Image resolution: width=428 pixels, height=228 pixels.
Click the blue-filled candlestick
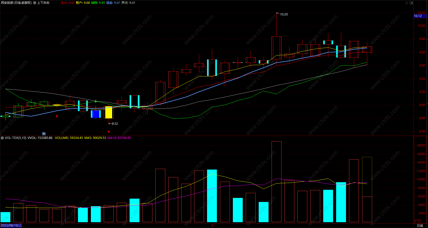[x=96, y=114]
